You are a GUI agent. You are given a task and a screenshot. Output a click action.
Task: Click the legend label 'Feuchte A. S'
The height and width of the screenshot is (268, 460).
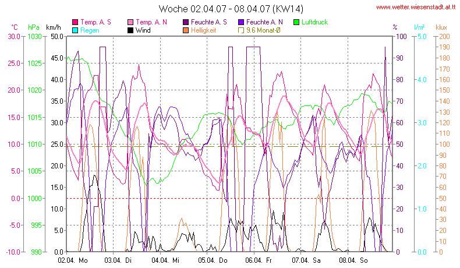(209, 22)
